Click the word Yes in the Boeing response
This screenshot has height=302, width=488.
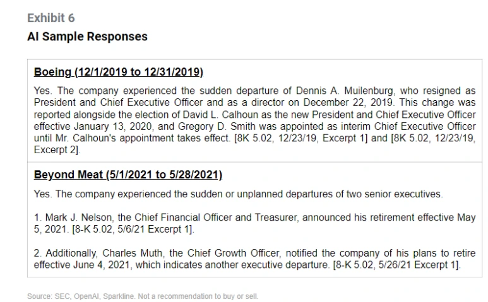click(42, 91)
